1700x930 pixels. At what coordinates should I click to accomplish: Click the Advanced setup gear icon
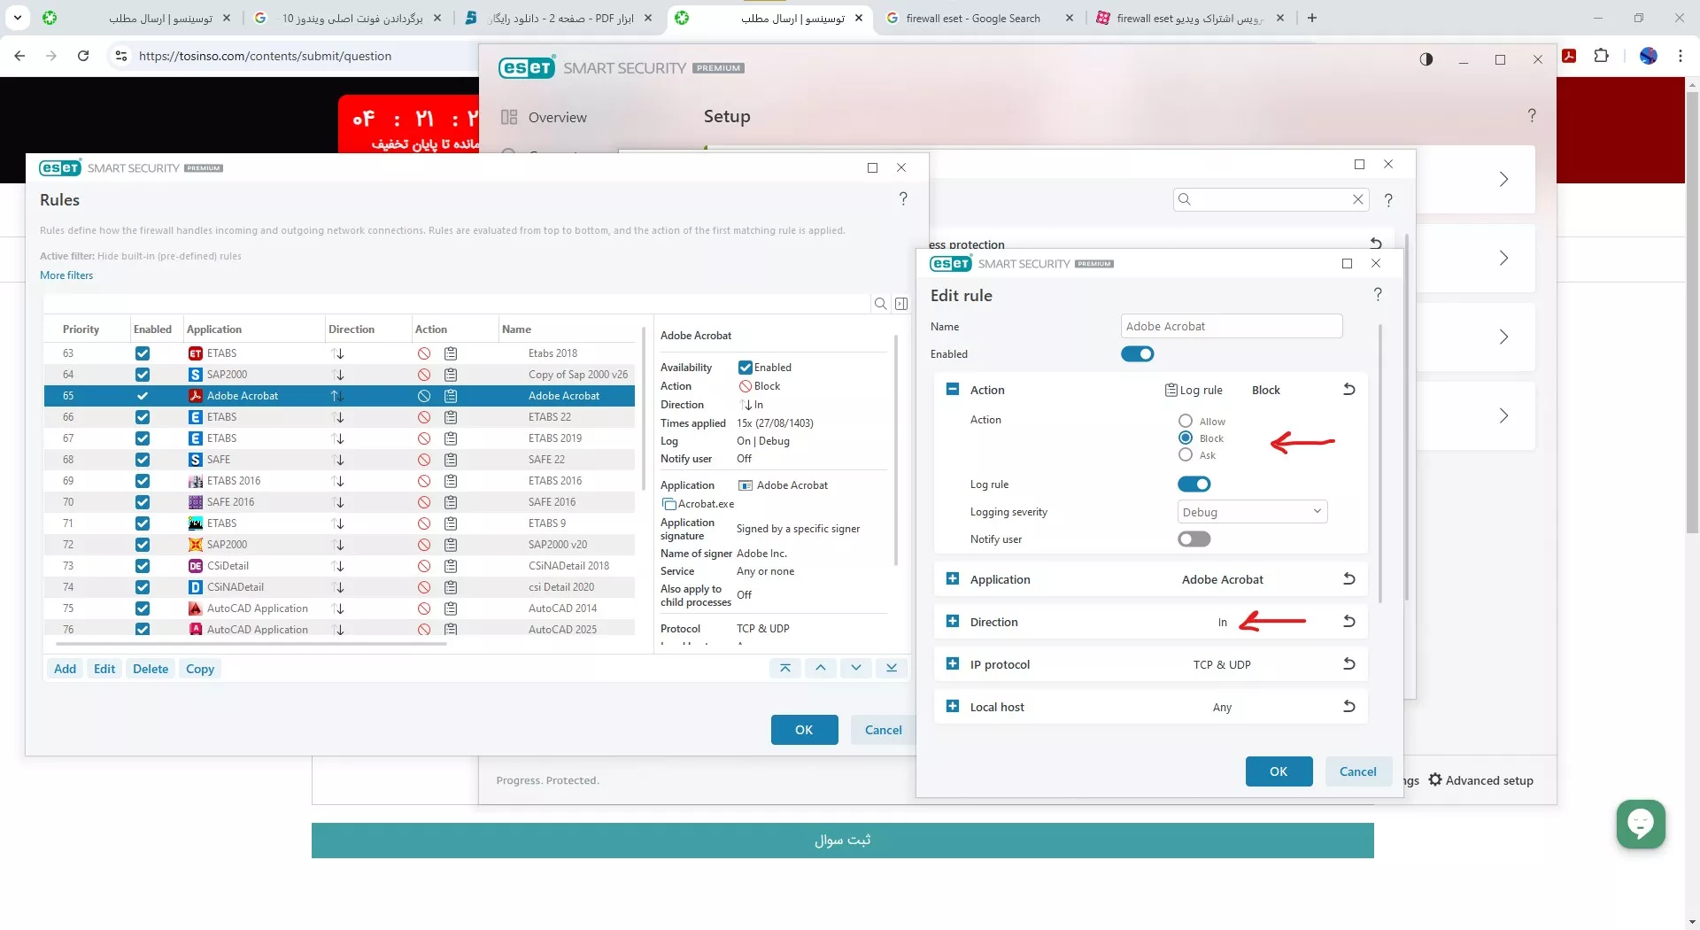[1435, 779]
